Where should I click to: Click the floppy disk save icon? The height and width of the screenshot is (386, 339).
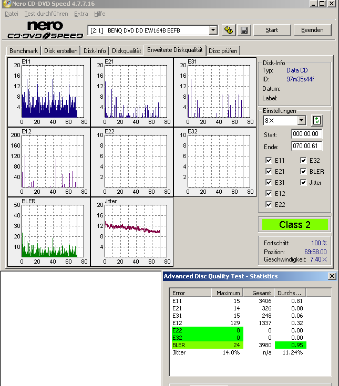244,30
